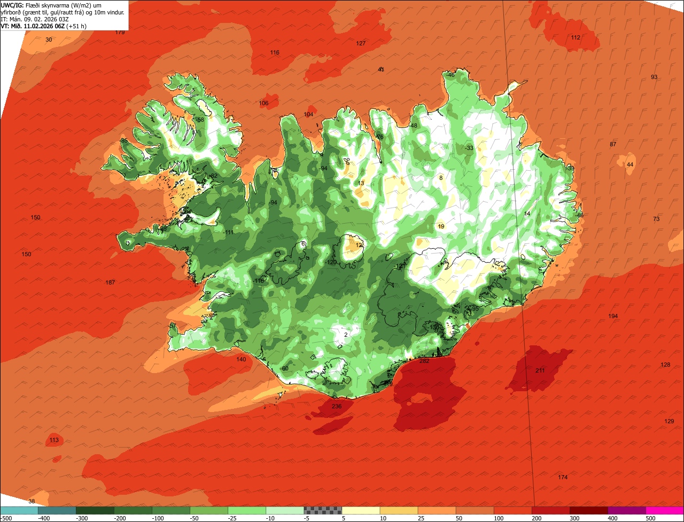The image size is (684, 522).
Task: Select the yellow-orange legend swatch at 10
Action: pos(399,510)
